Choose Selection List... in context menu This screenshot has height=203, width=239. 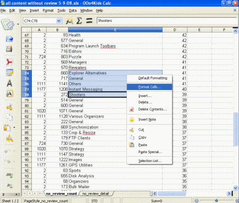tap(150, 161)
